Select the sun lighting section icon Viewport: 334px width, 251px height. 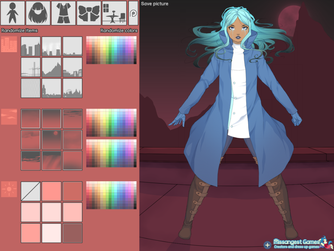tap(9, 189)
